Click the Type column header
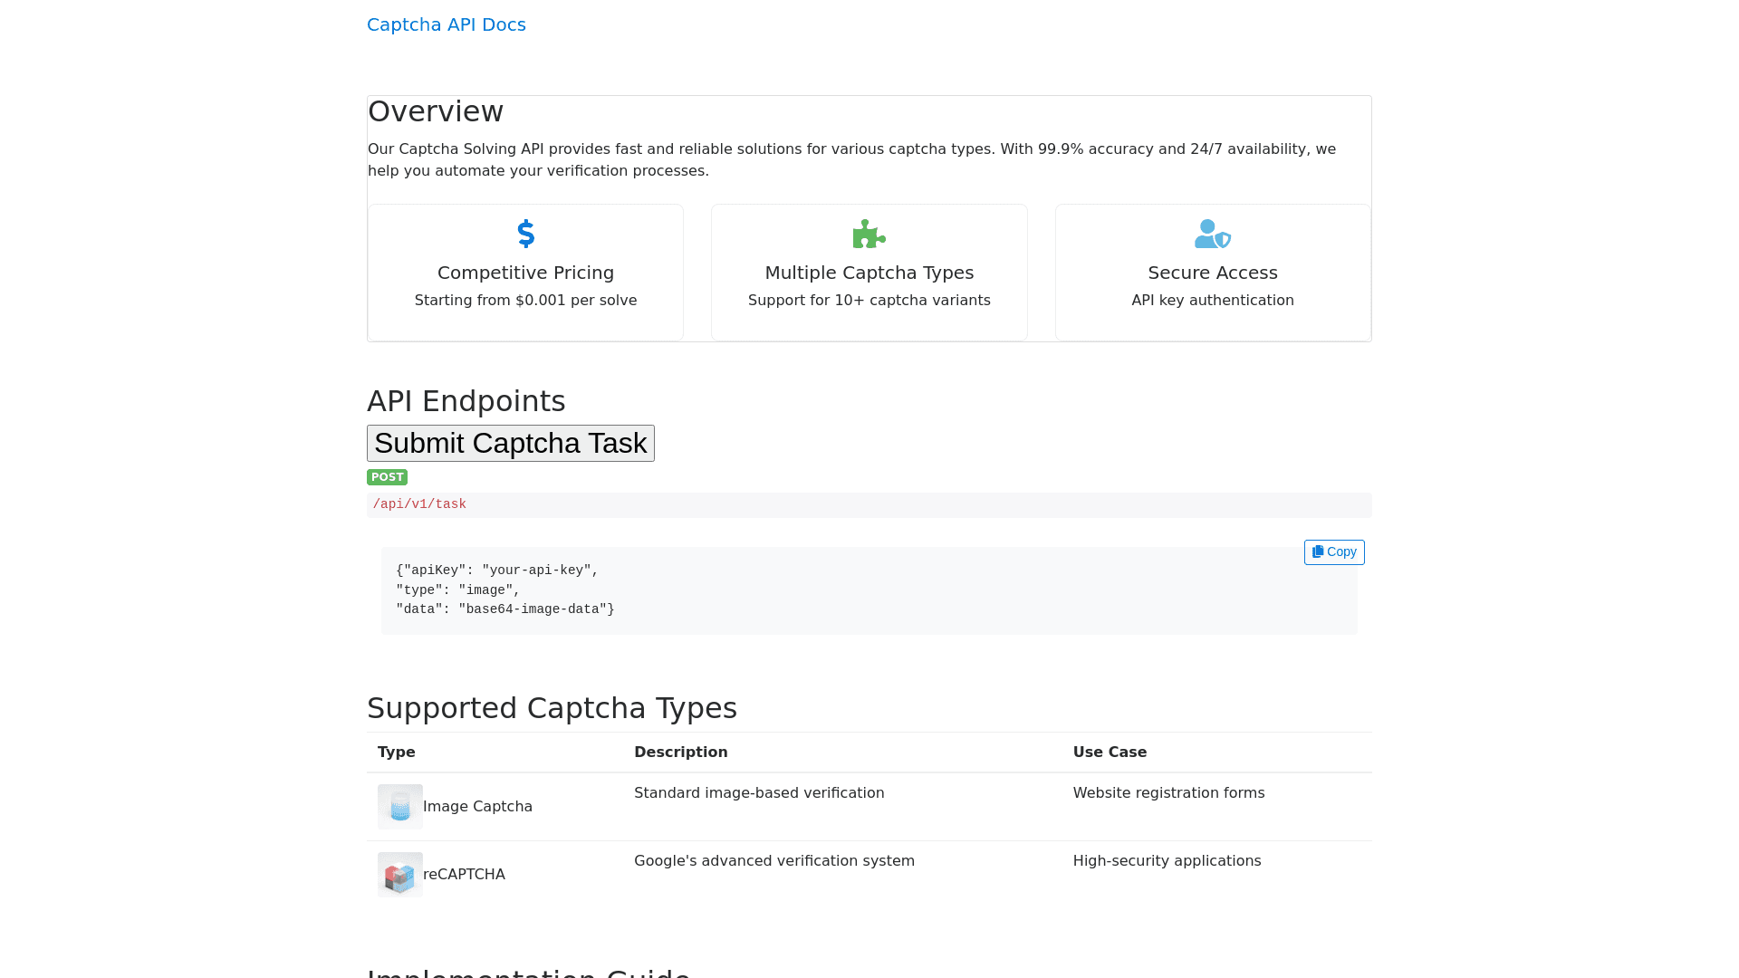 click(x=396, y=753)
